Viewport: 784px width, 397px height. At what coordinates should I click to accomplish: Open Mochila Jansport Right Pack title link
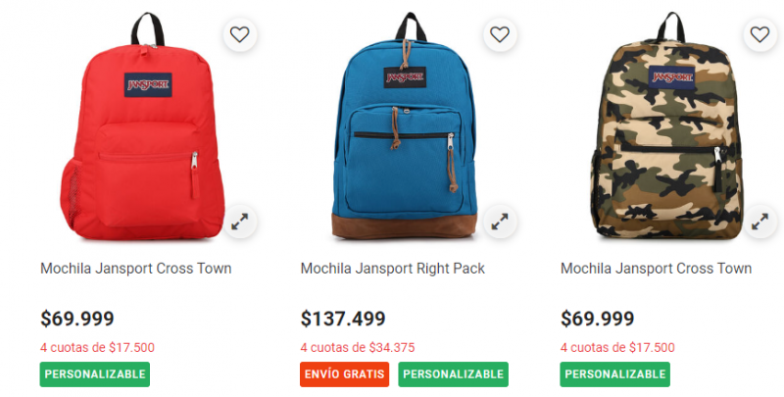(393, 269)
